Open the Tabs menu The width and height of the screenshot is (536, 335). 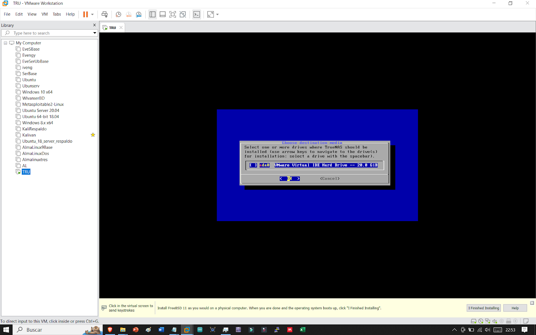point(57,14)
